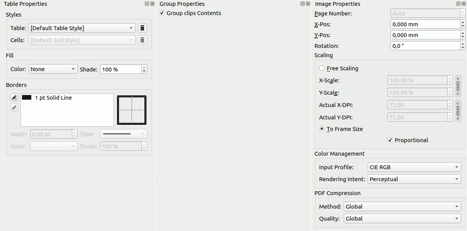
Task: Open the Input Profile dropdown
Action: (x=414, y=167)
